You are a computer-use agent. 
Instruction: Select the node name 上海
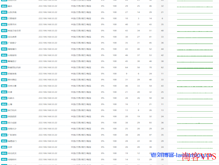[10, 104]
